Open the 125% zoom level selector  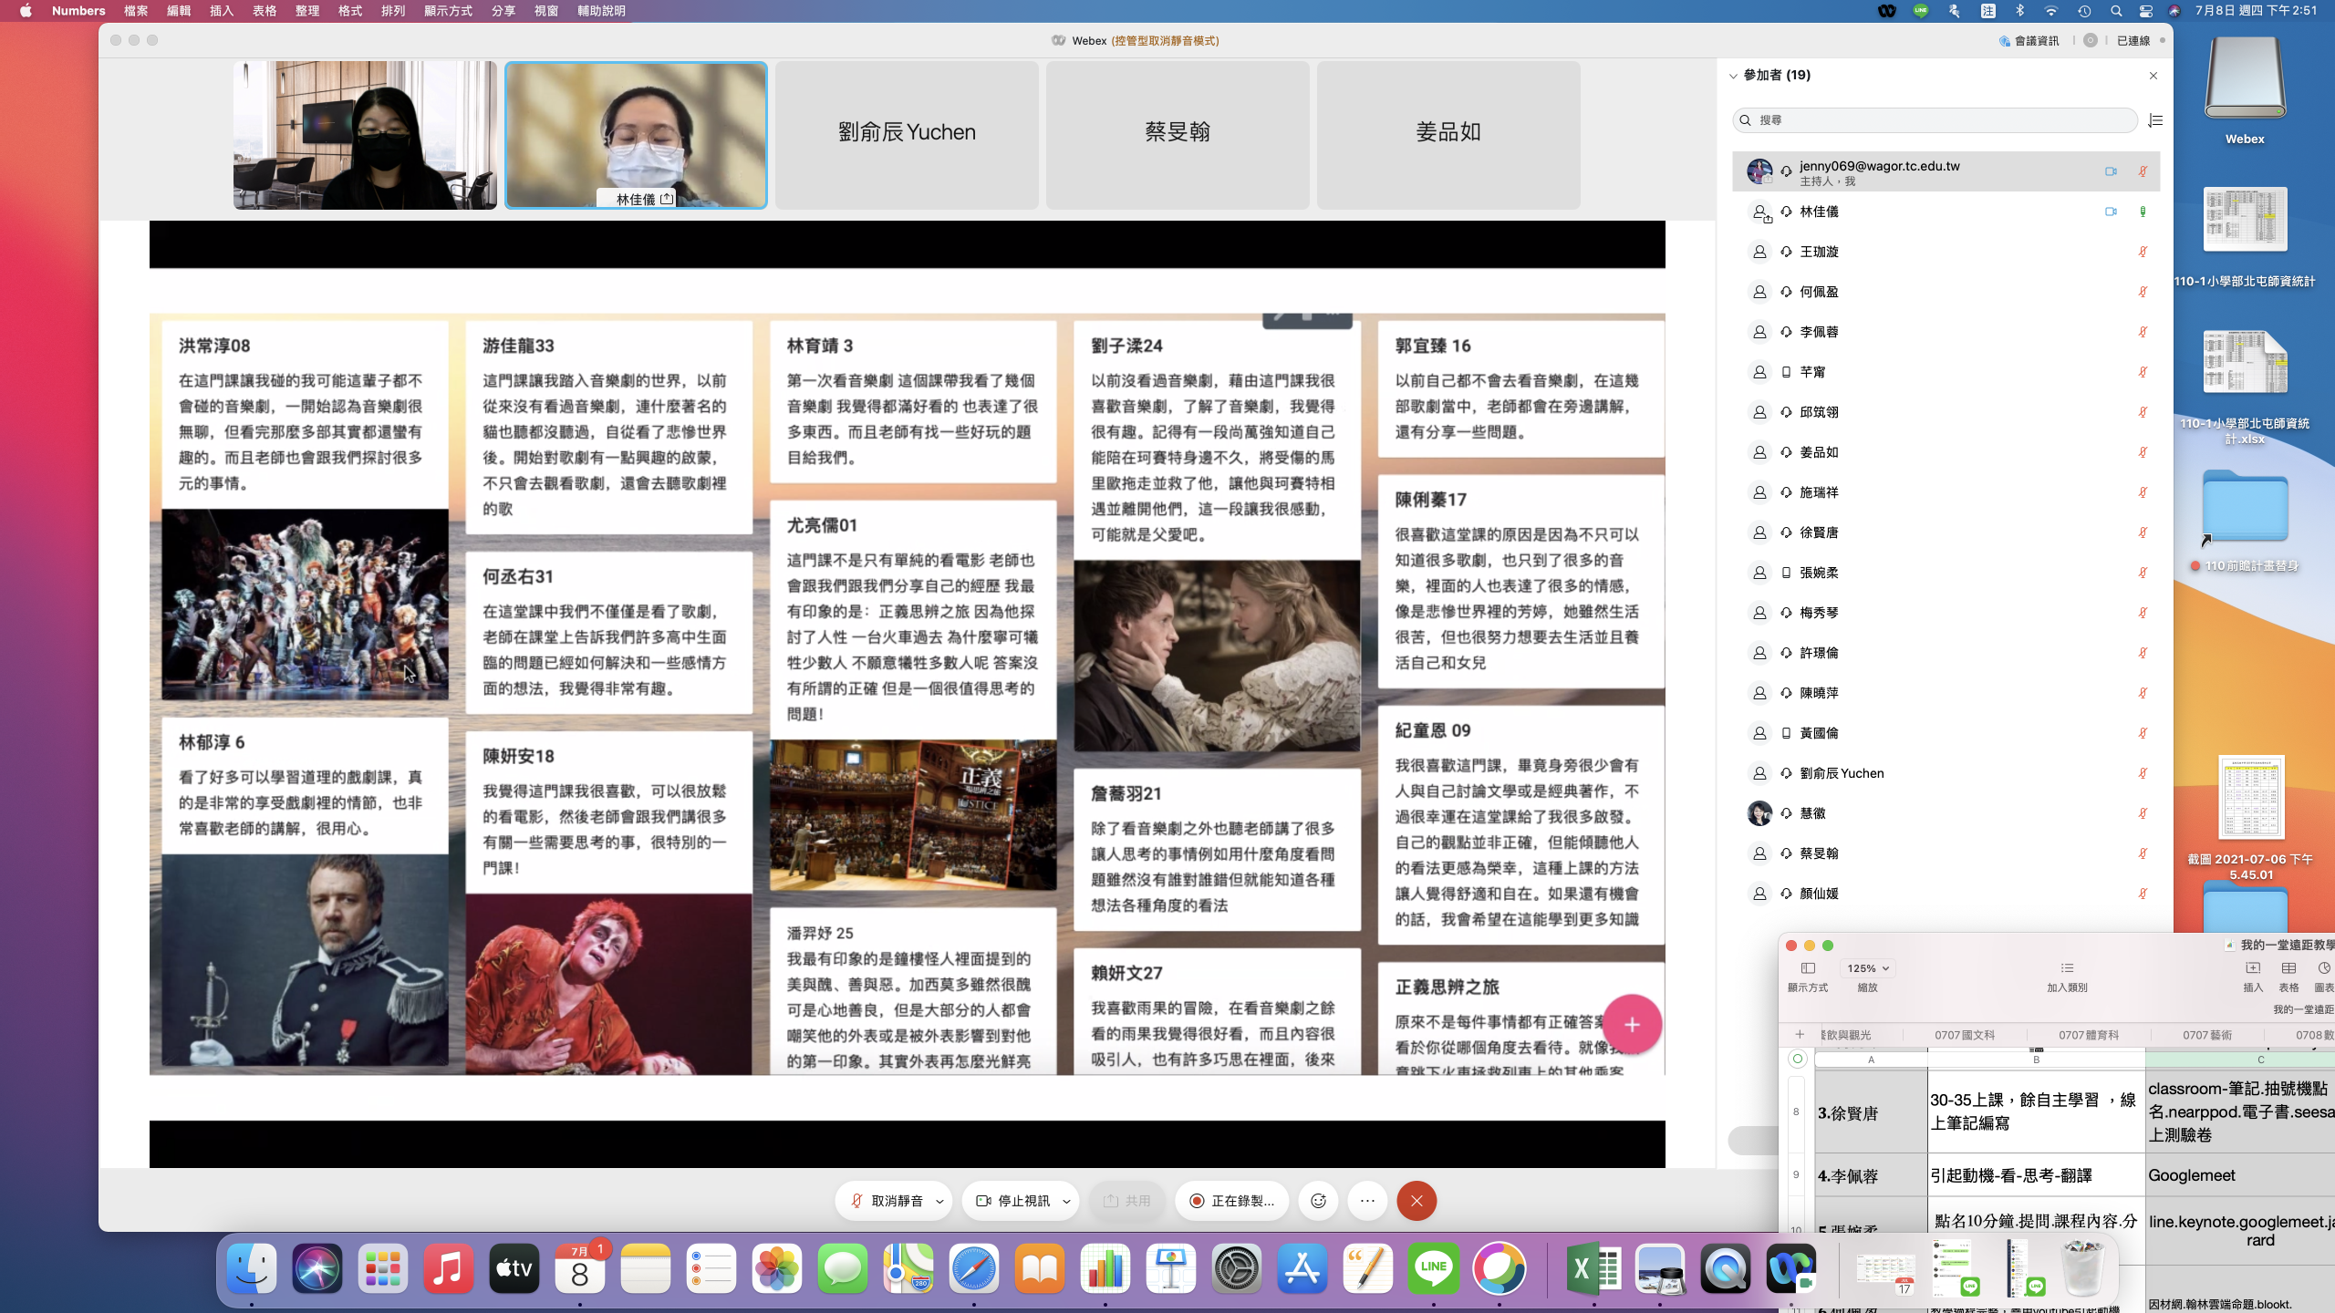[1867, 968]
